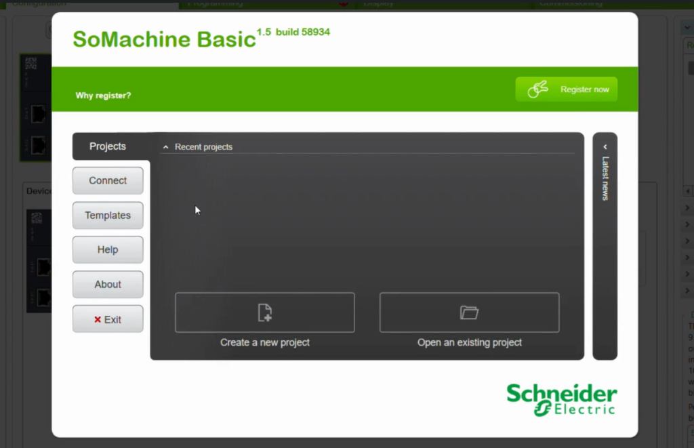Screen dimensions: 694x448
Task: Click the open folder icon
Action: tap(469, 312)
